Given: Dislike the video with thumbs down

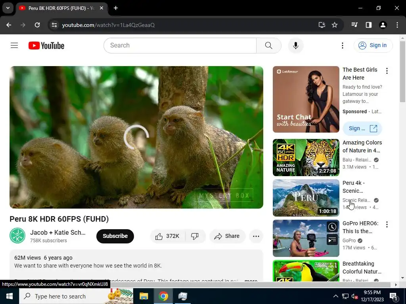Looking at the screenshot, I should tap(195, 236).
